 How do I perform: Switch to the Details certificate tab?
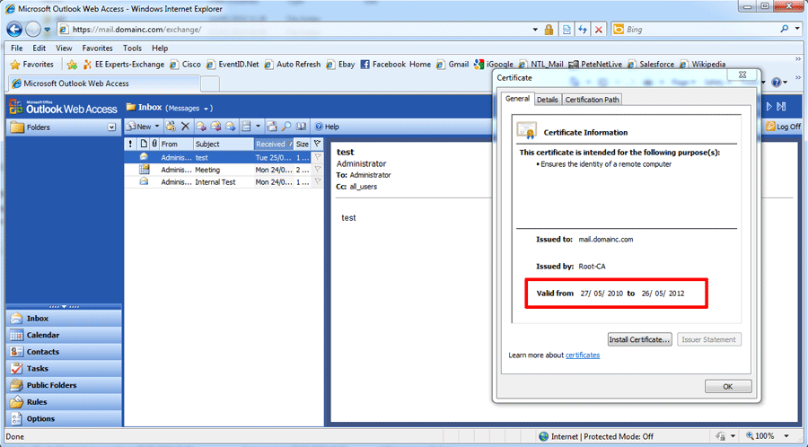(548, 100)
